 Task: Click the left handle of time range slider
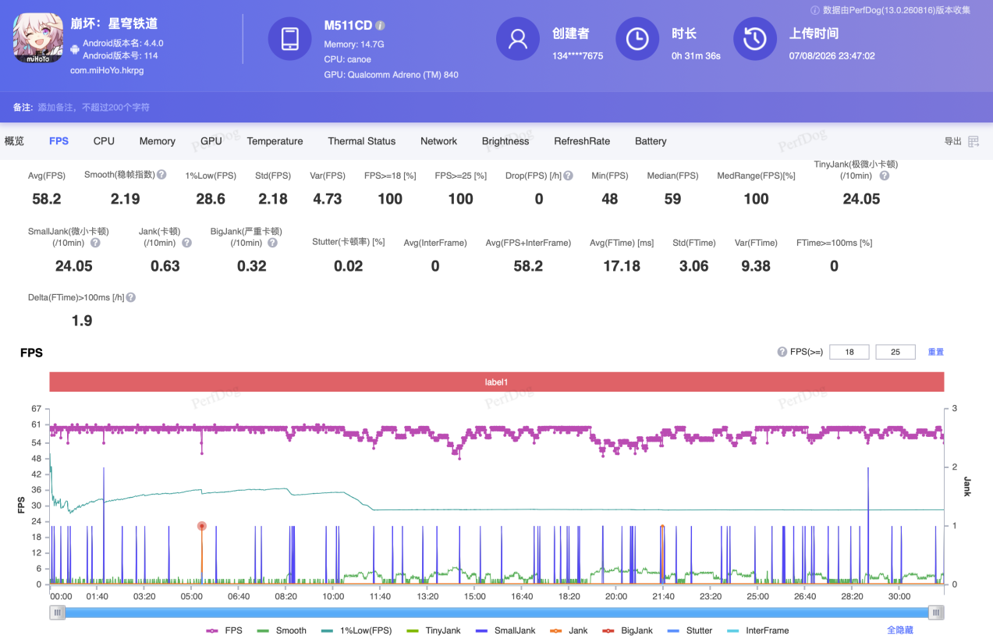point(58,612)
